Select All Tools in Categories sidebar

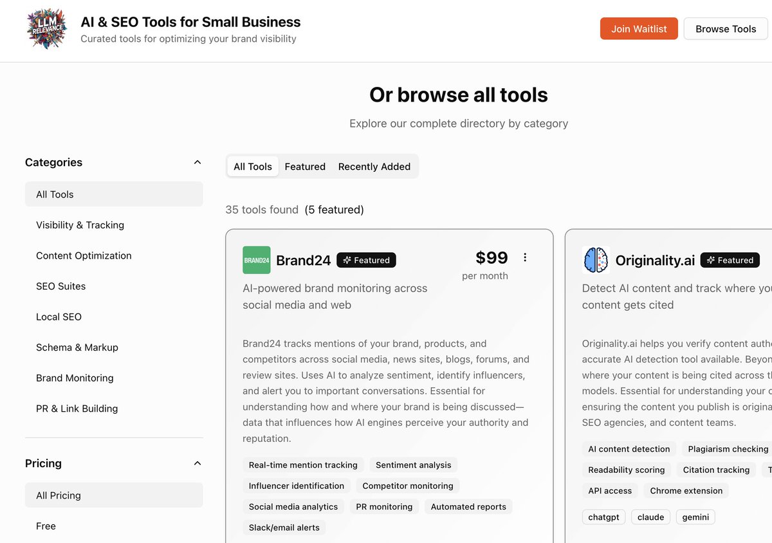pyautogui.click(x=114, y=194)
